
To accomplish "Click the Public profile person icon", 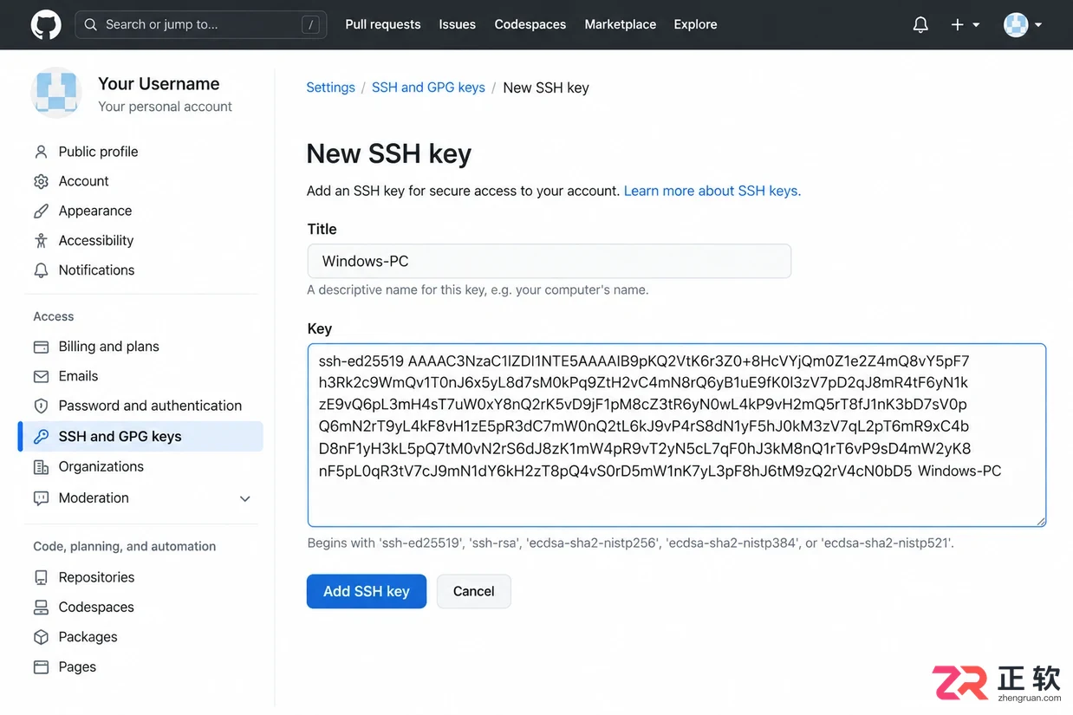I will 41,152.
